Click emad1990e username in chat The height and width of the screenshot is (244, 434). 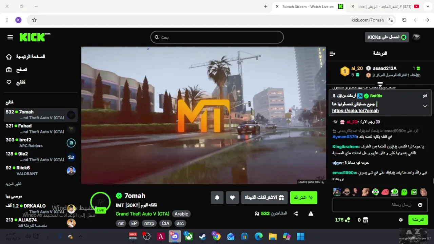pos(344,172)
